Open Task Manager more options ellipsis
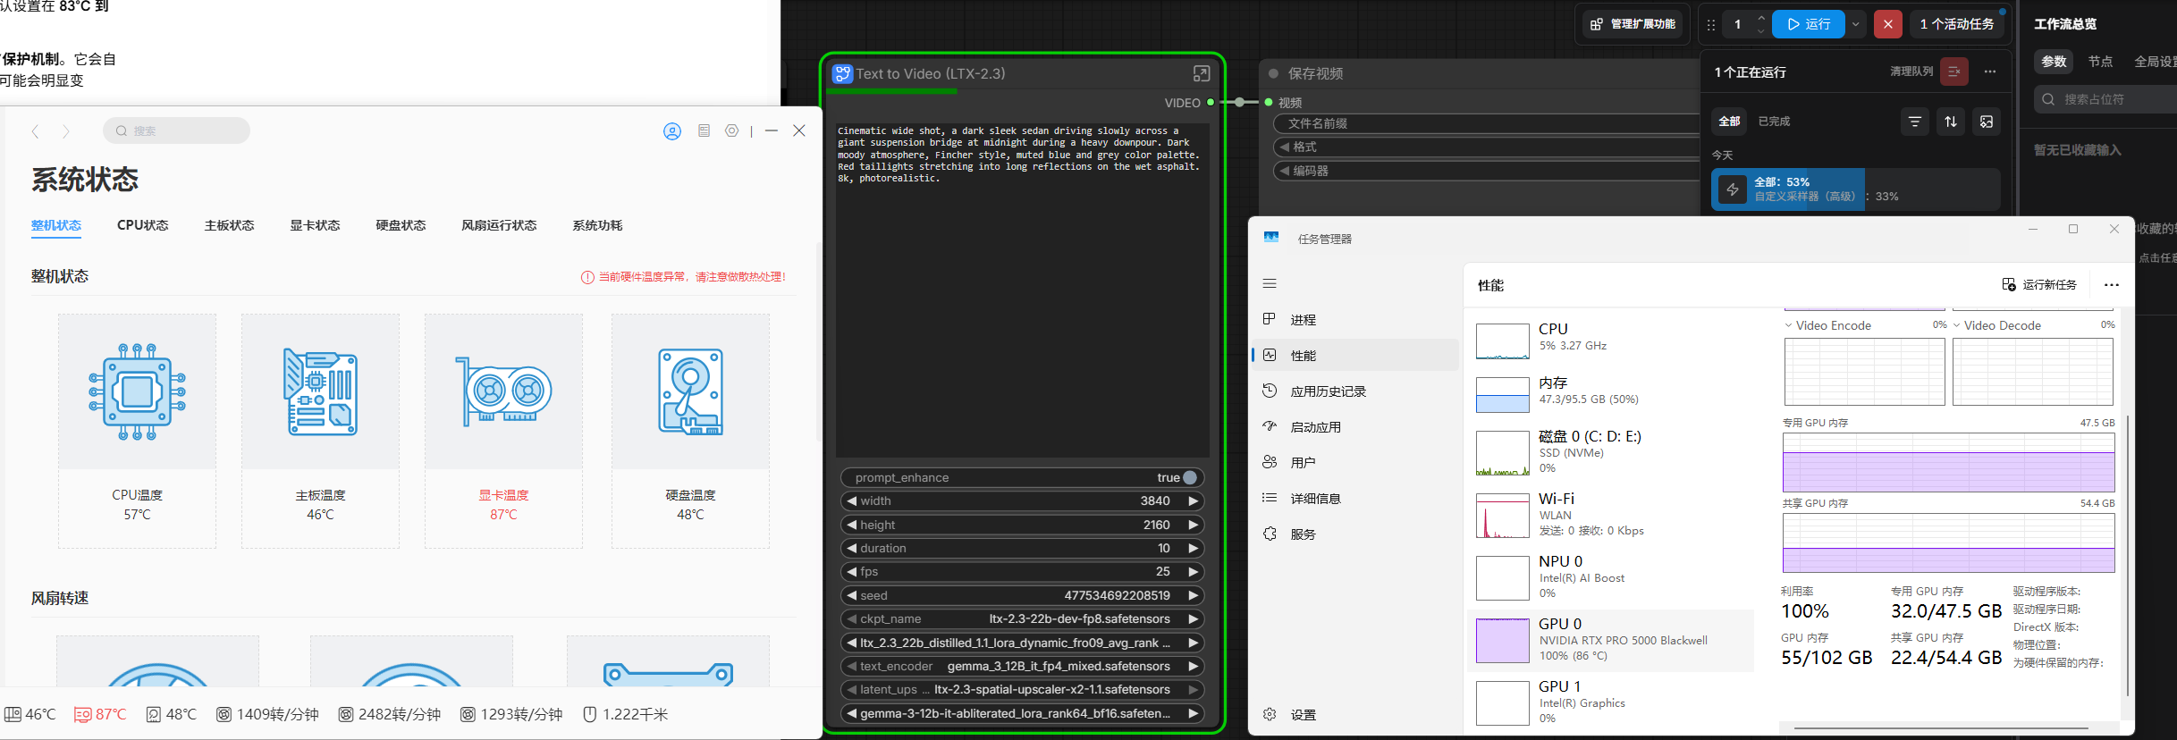The image size is (2177, 740). 2112,285
